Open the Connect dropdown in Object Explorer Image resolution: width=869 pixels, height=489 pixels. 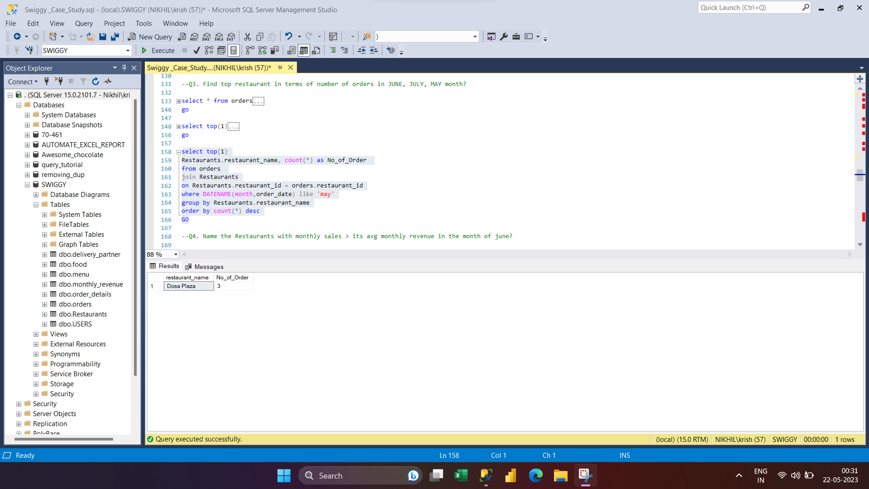pos(23,81)
